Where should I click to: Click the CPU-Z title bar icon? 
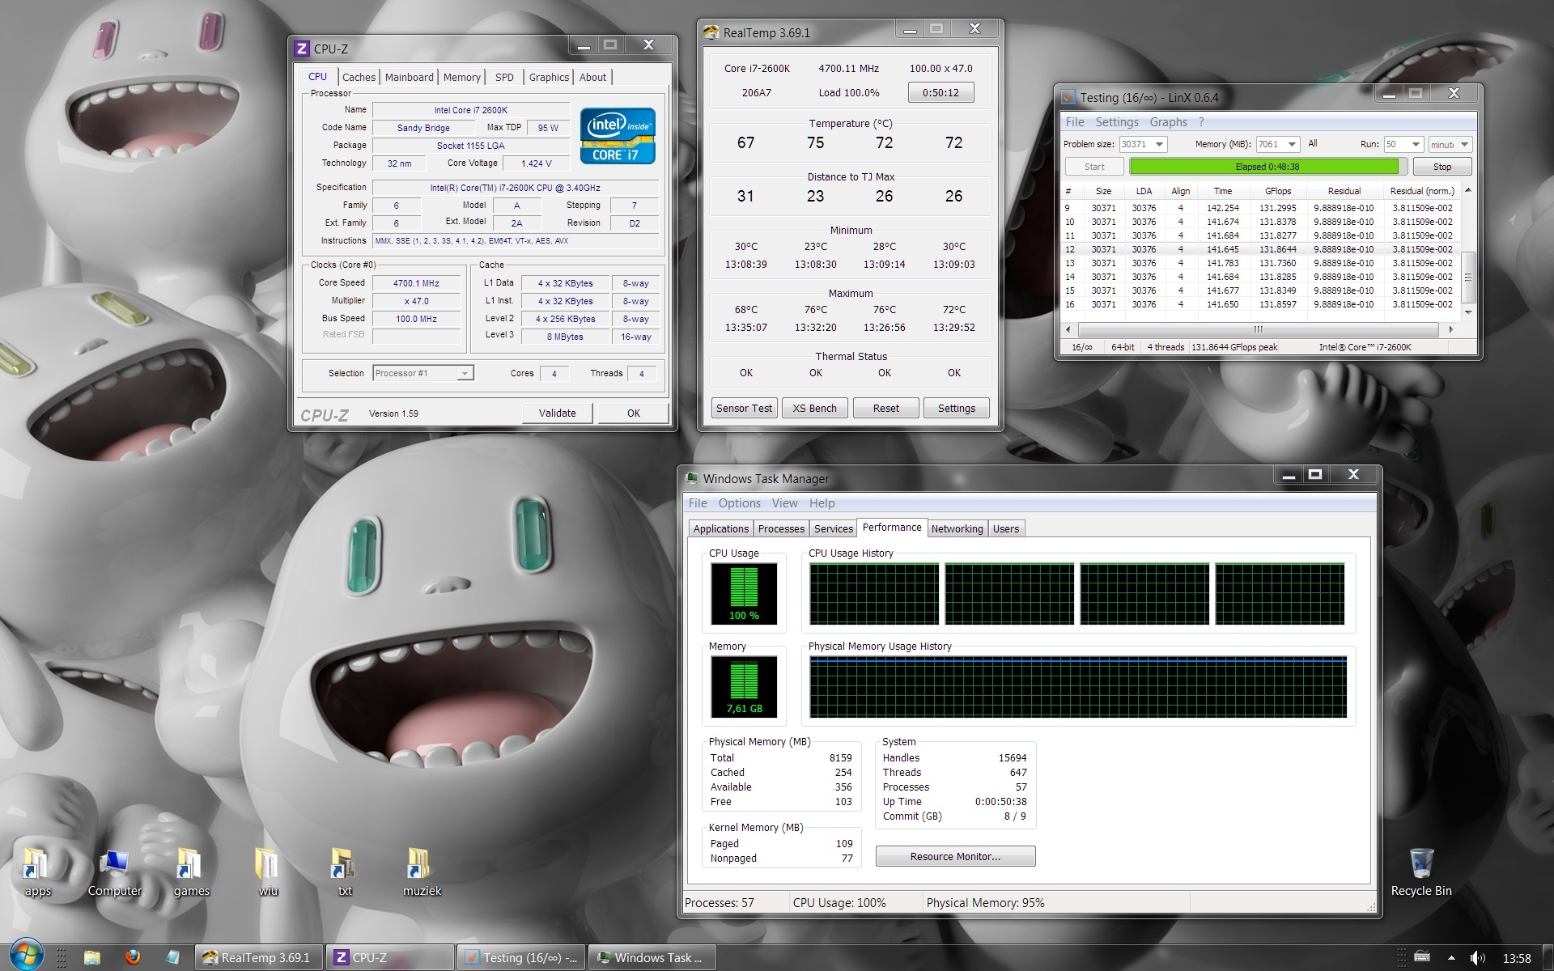302,49
